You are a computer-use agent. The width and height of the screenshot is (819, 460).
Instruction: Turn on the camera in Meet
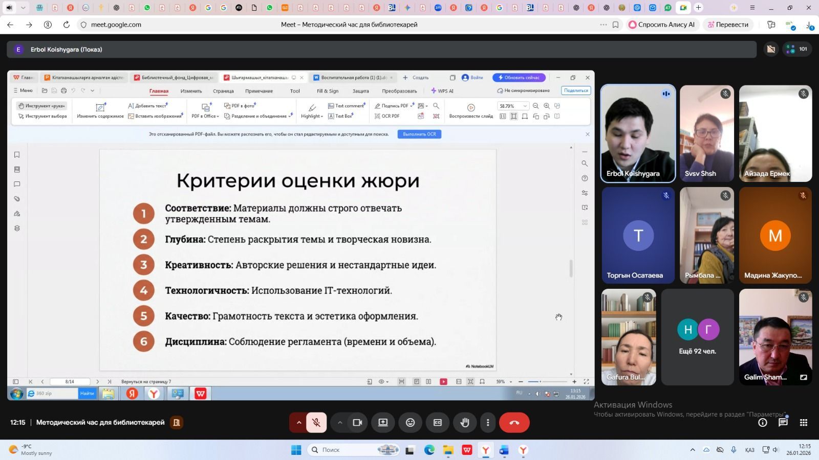[x=357, y=423]
